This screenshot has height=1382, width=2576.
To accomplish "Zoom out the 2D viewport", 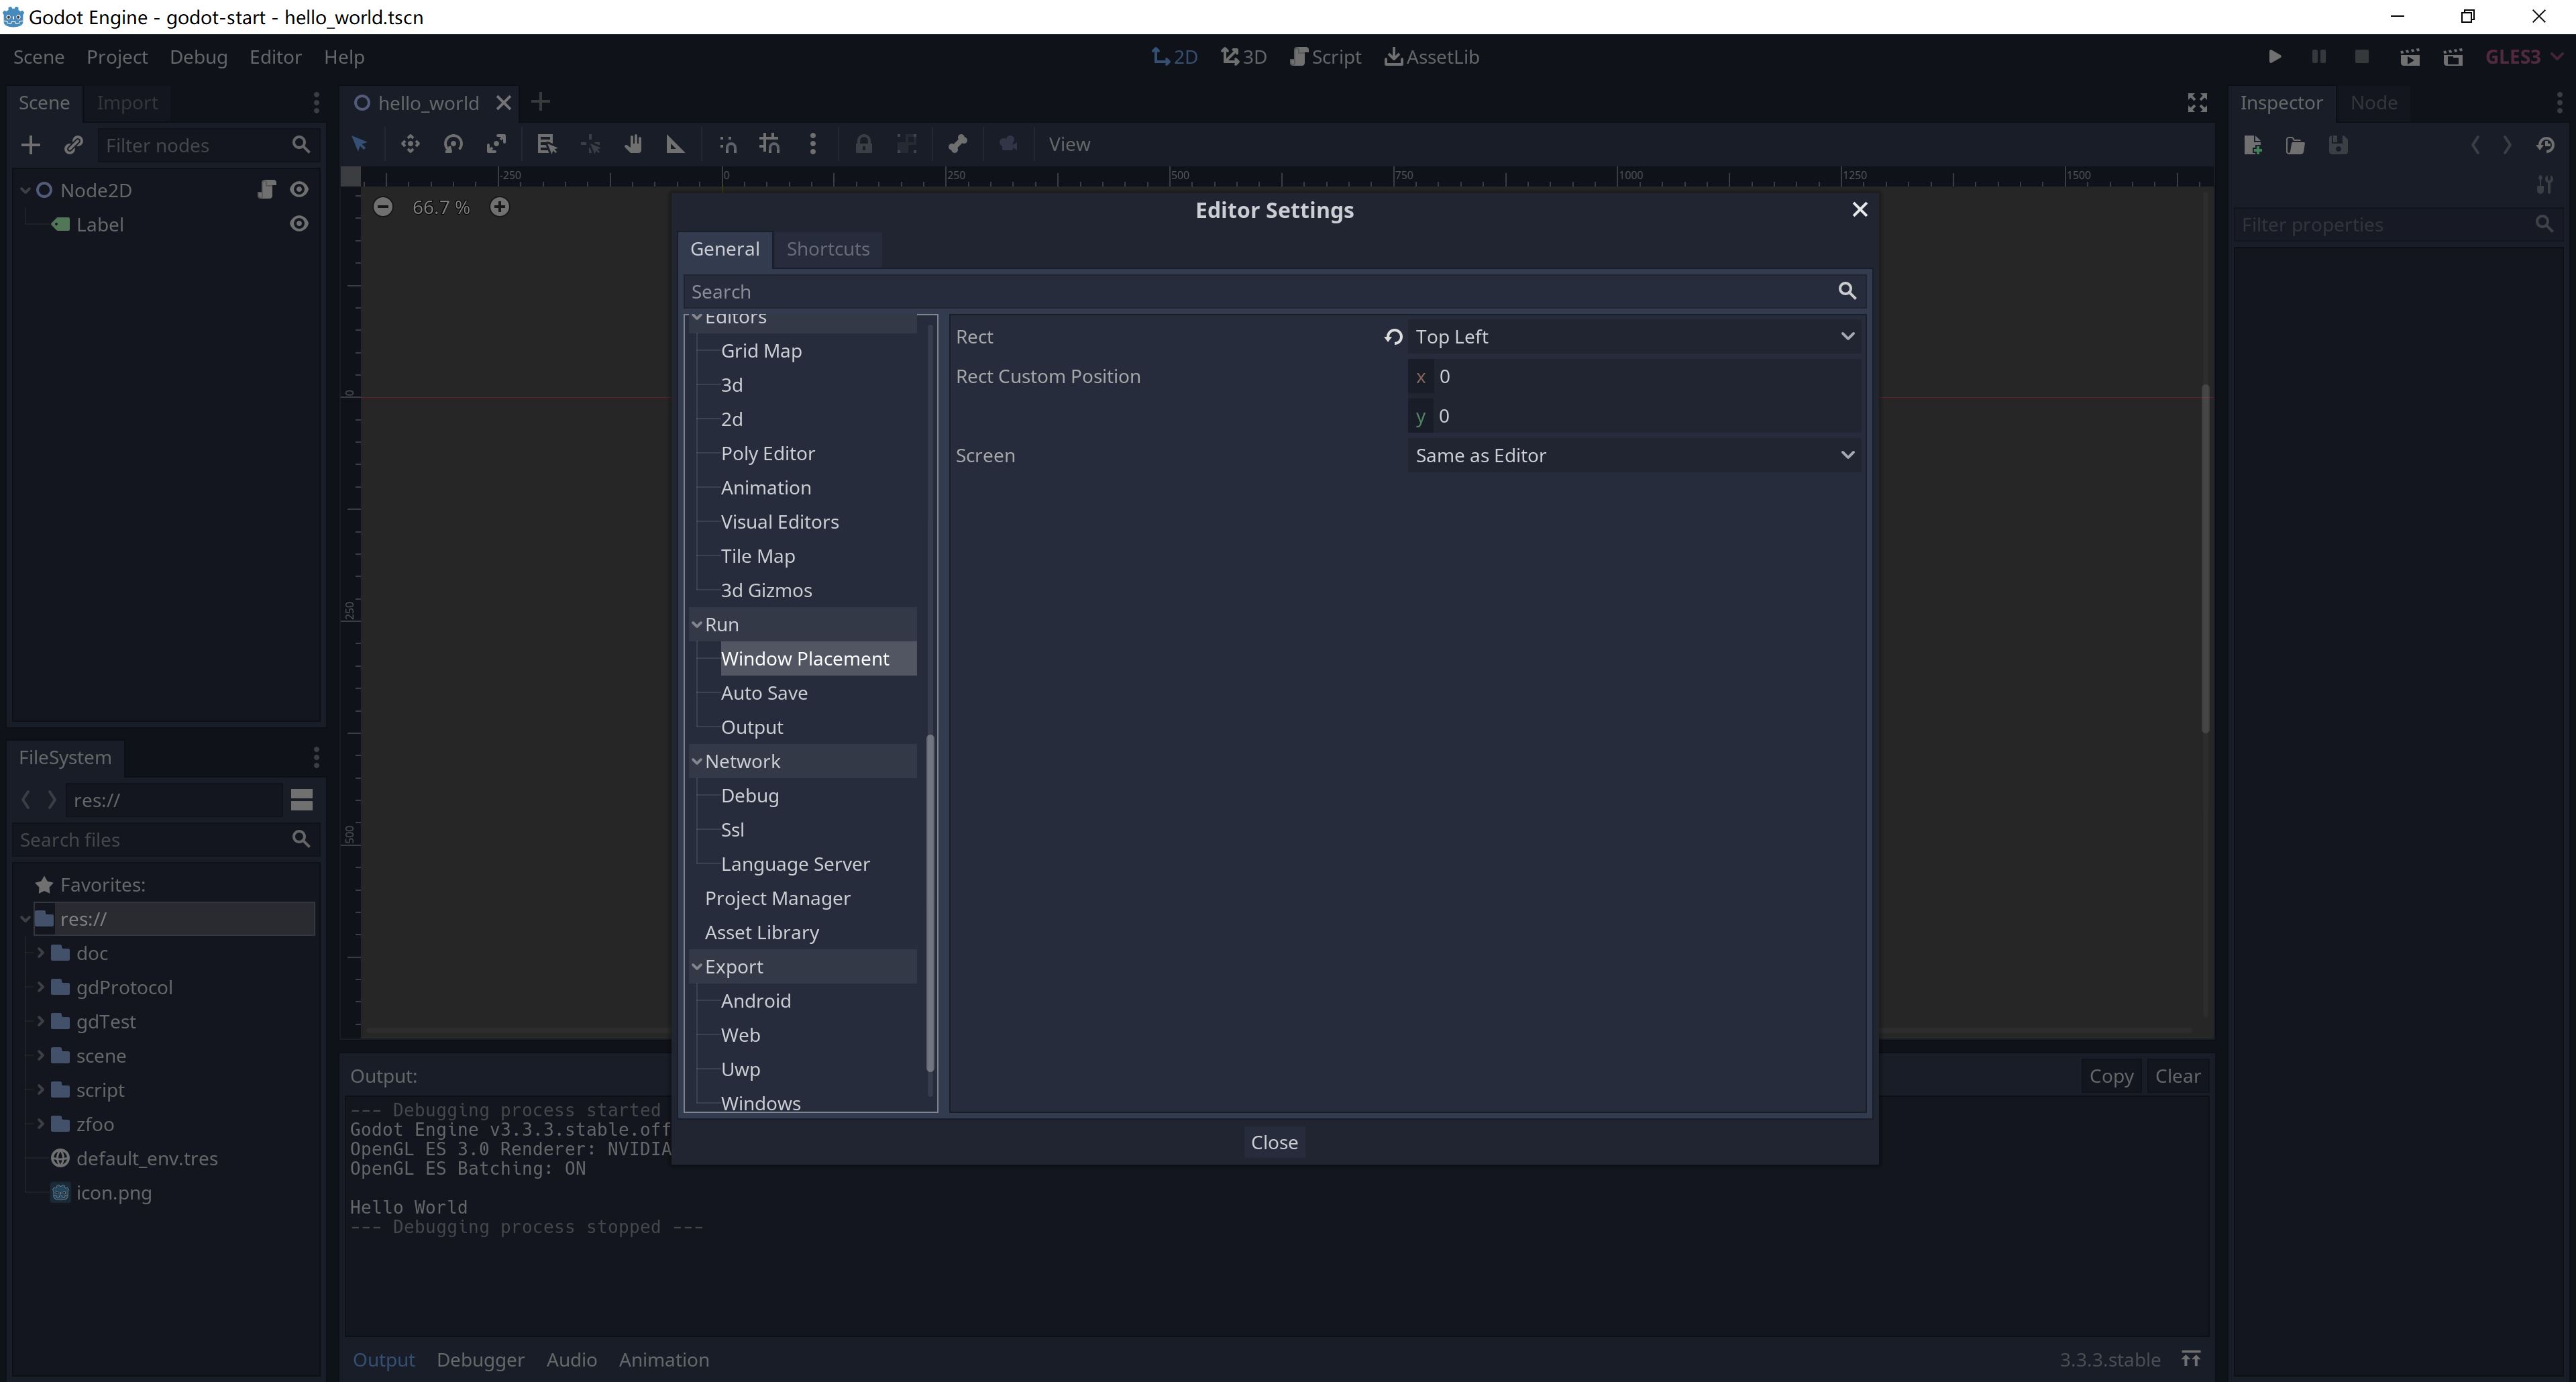I will click(383, 207).
